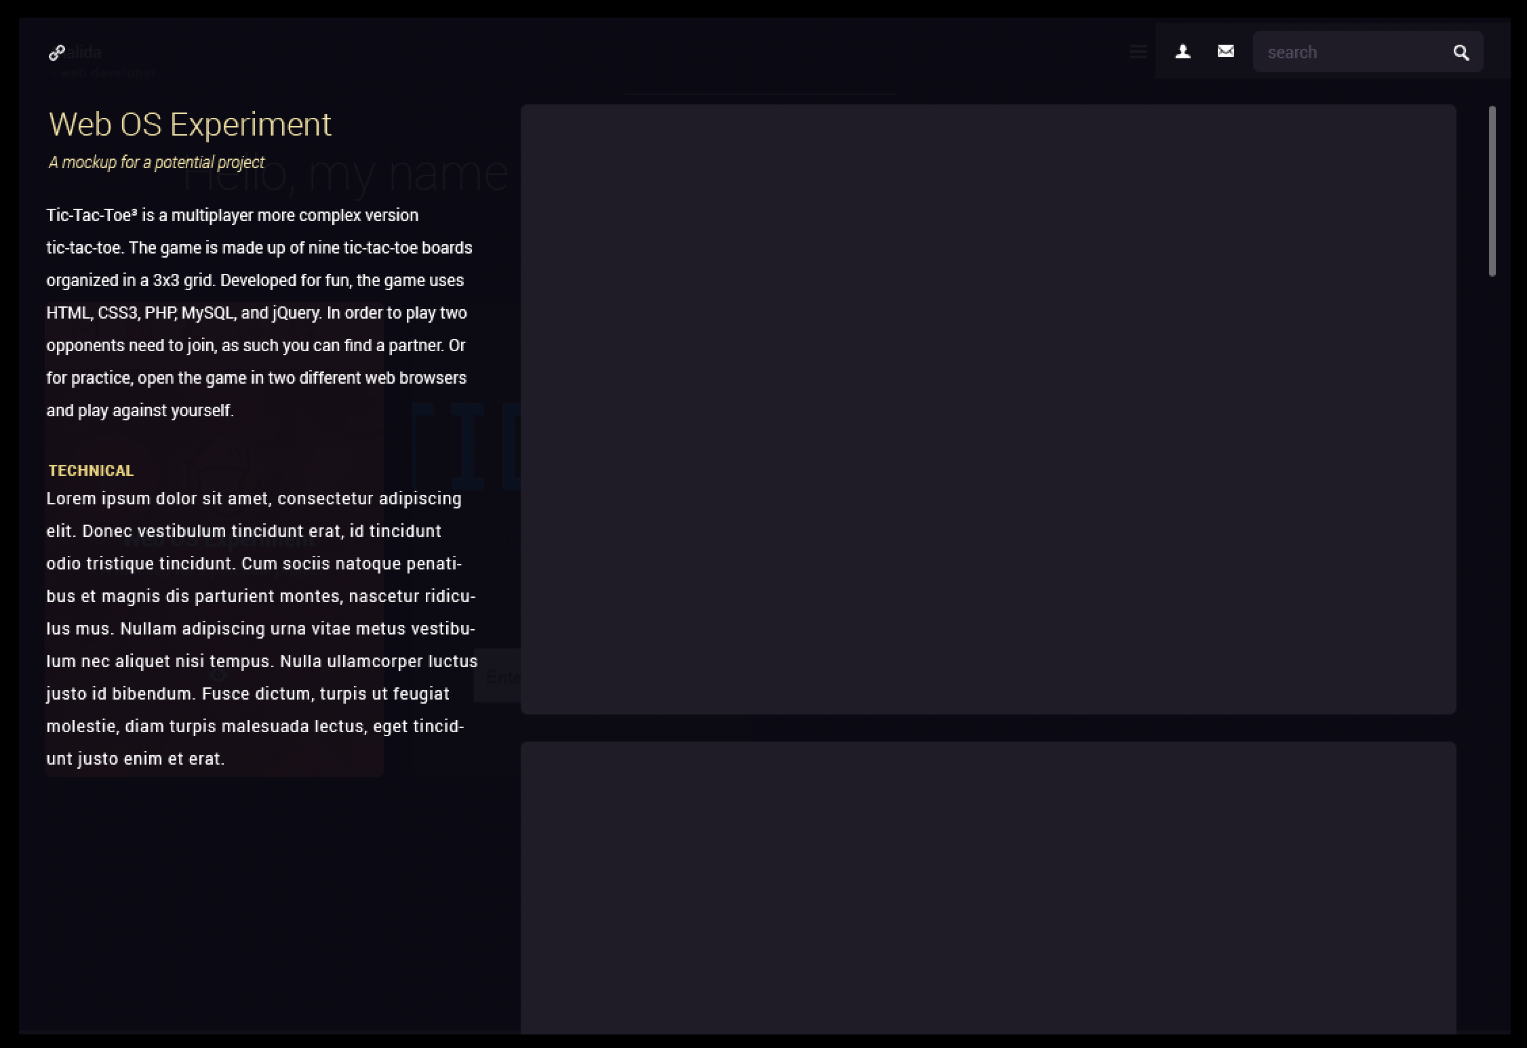Click the TECHNICAL section heading
This screenshot has width=1527, height=1048.
pyautogui.click(x=92, y=470)
